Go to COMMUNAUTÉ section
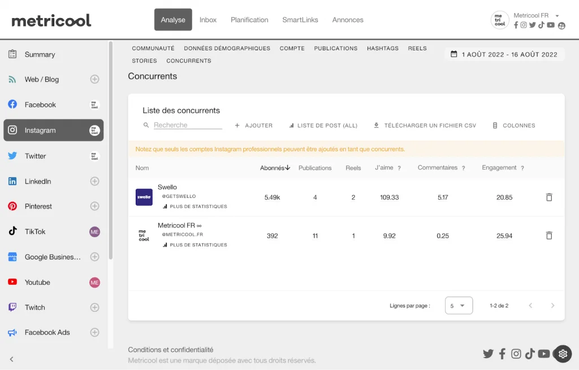This screenshot has width=579, height=370. click(153, 49)
